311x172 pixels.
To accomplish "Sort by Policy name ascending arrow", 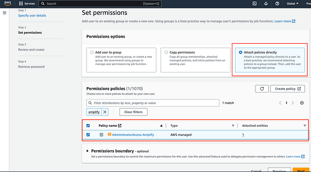I will coord(161,126).
